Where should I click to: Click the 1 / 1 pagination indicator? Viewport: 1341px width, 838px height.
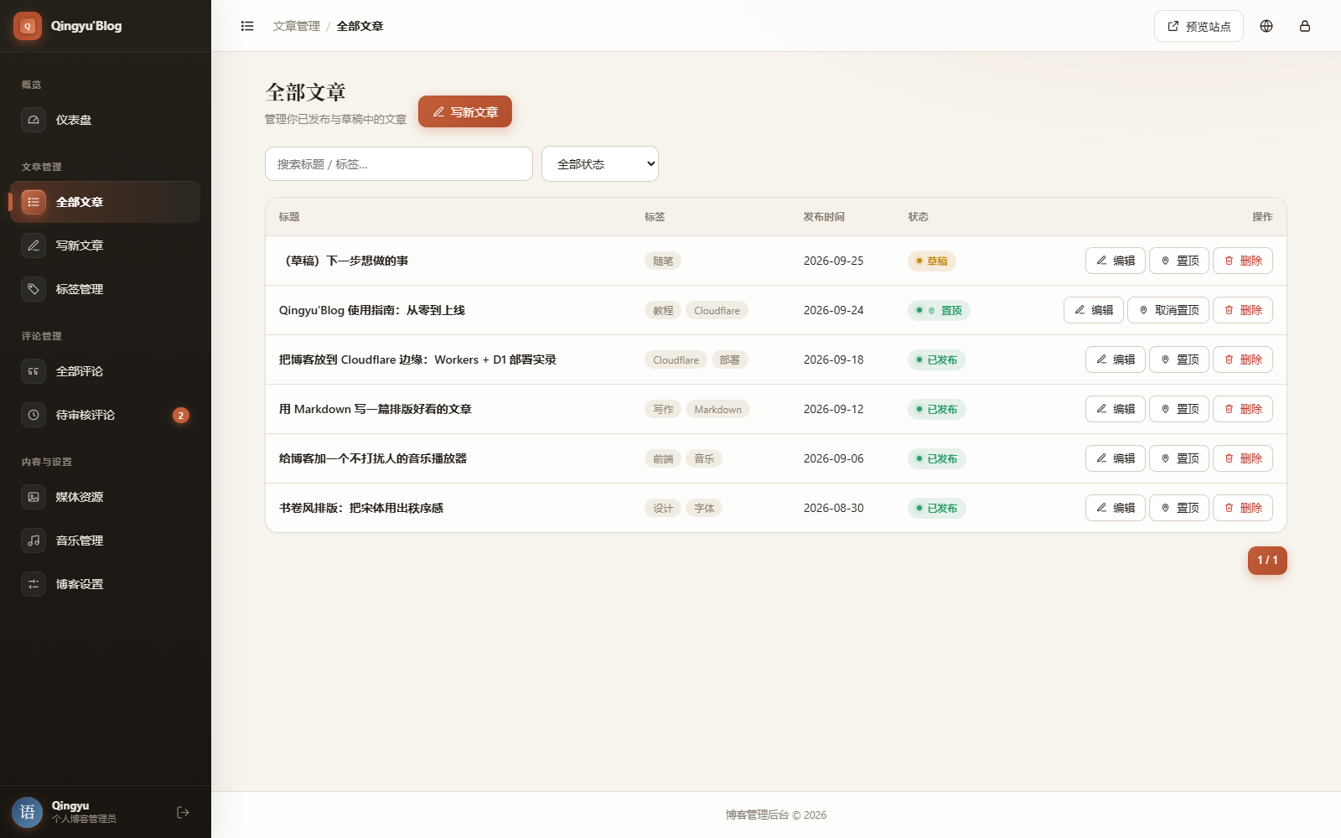point(1267,560)
